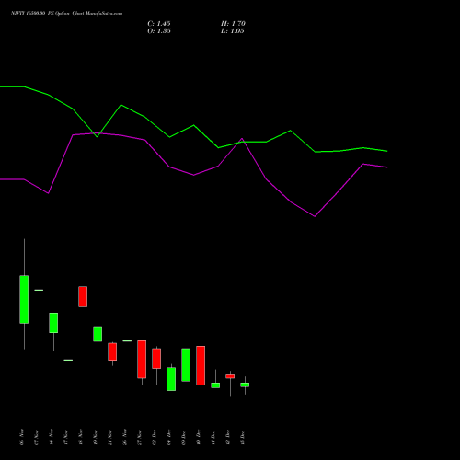The height and width of the screenshot is (460, 460).
Task: Click the '07 Nov' date axis label
Action: (x=36, y=437)
